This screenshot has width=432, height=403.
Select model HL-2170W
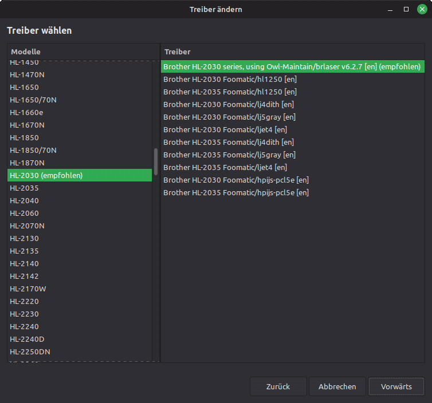coord(80,289)
